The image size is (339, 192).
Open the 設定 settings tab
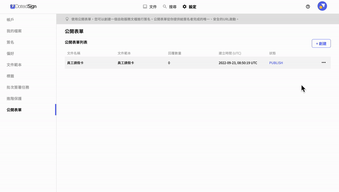point(189,7)
